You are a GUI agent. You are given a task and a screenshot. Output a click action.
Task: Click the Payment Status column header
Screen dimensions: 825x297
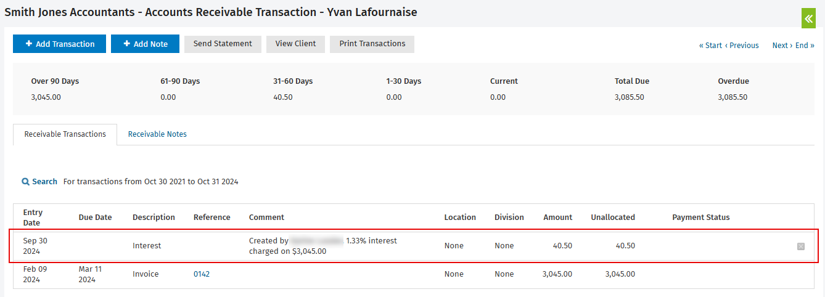pos(701,218)
